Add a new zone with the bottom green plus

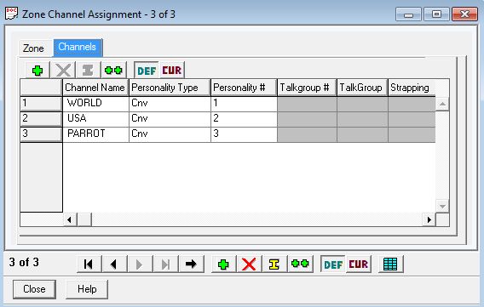tap(223, 264)
